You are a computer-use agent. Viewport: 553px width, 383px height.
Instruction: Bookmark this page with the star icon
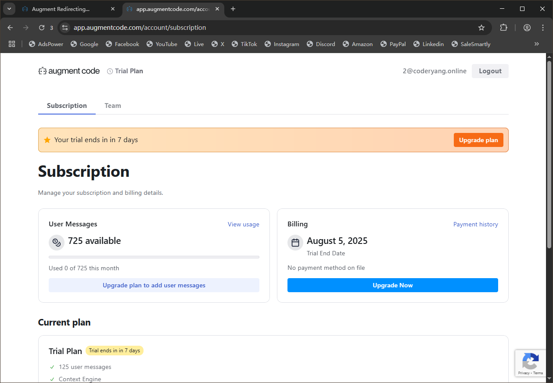tap(481, 28)
